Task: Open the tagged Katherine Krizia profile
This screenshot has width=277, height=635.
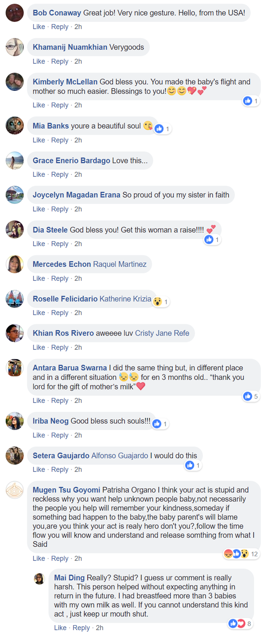Action: coord(126,299)
